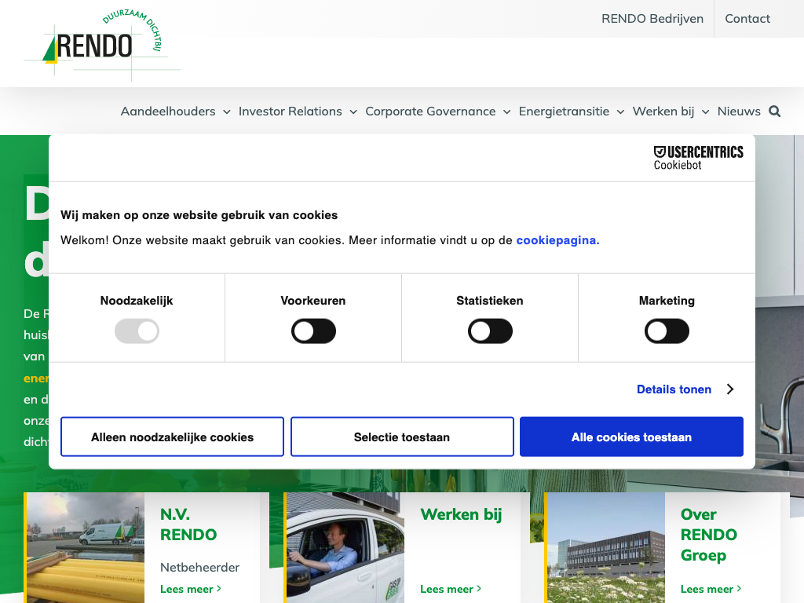Screen dimensions: 804x603
Task: Toggle the Voorkeuren cookie switch
Action: pos(313,331)
